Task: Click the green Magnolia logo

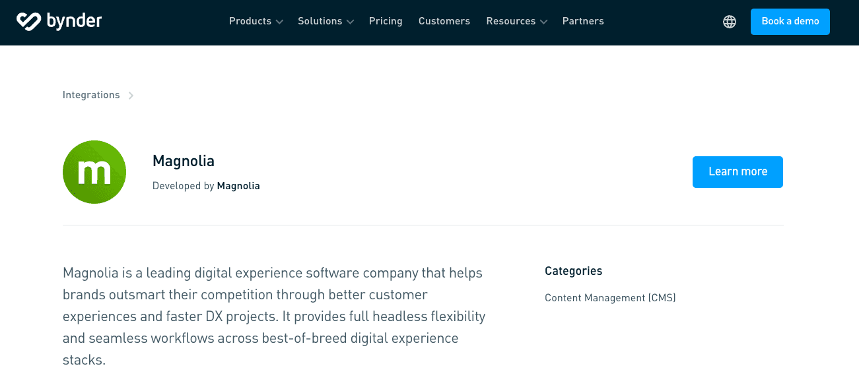Action: (x=94, y=172)
